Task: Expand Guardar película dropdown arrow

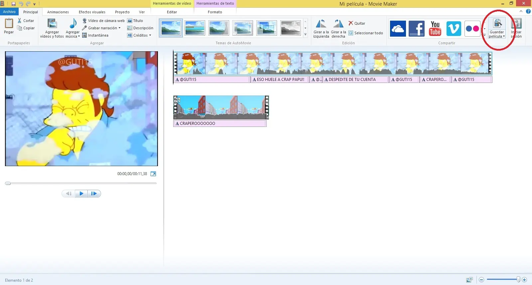Action: [504, 37]
